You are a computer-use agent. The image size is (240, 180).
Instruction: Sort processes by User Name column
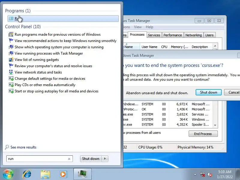pos(149,47)
